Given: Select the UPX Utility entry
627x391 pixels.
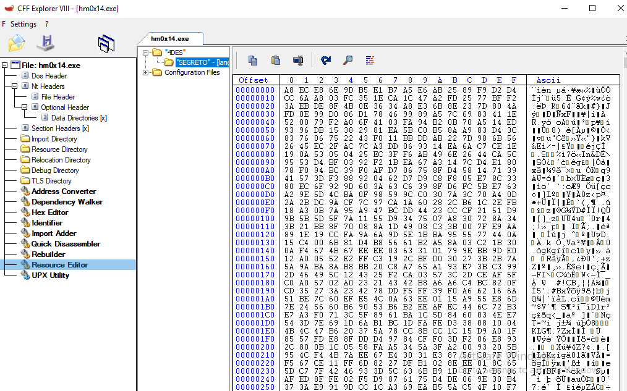Looking at the screenshot, I should pyautogui.click(x=50, y=275).
